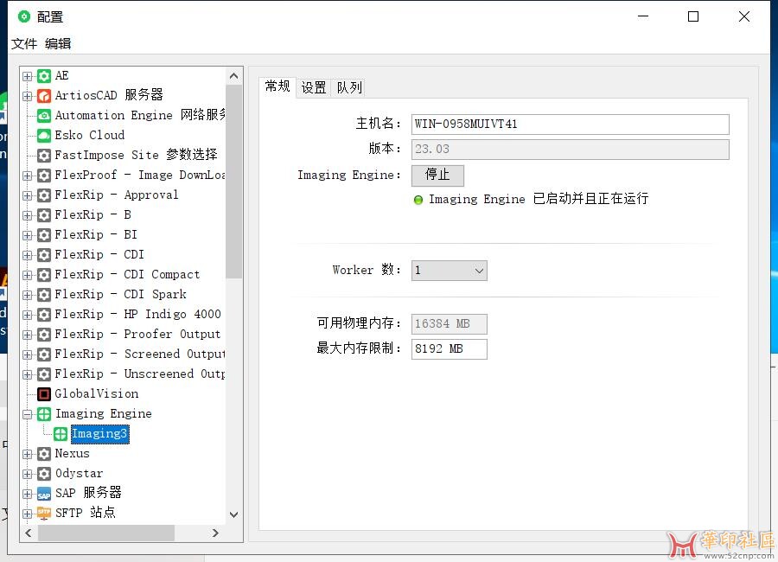The height and width of the screenshot is (562, 778).
Task: Click the FlexRip - Approval gear icon
Action: (x=44, y=195)
